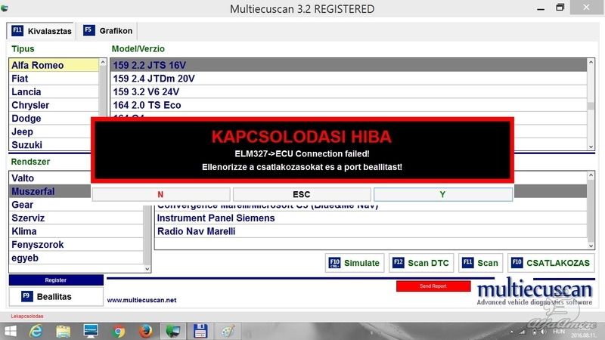605x340 pixels.
Task: Open the Grafikon tab
Action: 108,31
